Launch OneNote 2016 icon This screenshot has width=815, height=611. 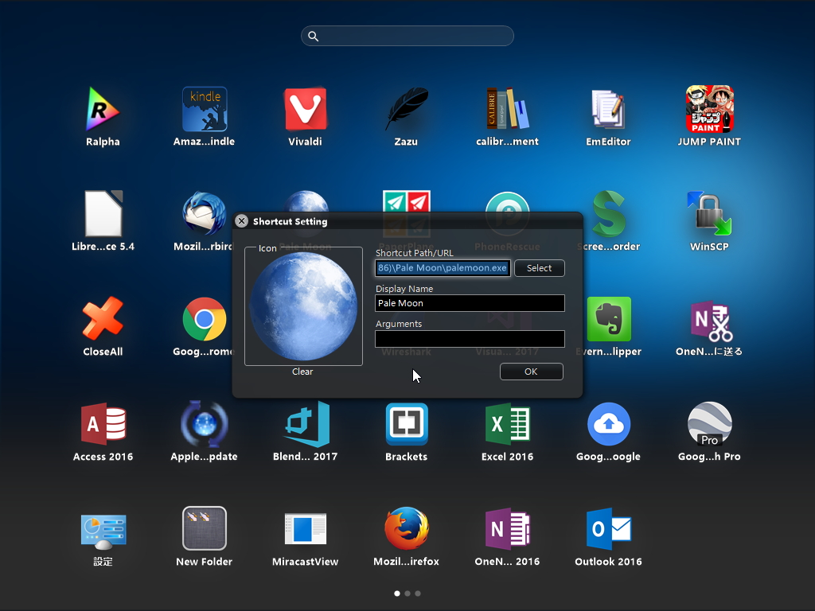click(507, 528)
